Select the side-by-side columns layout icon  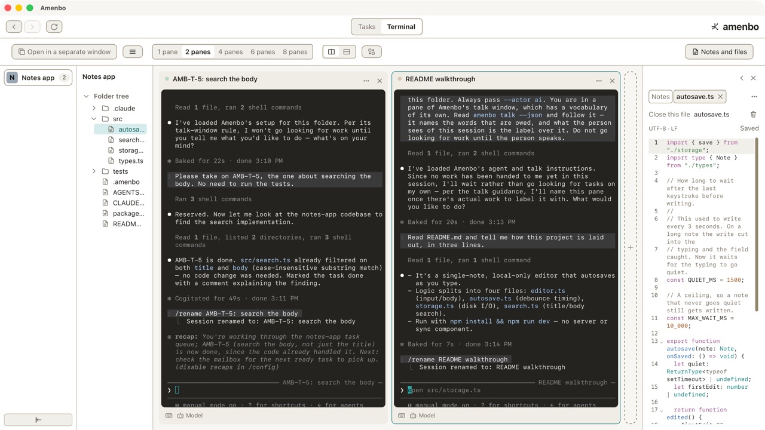tap(331, 52)
